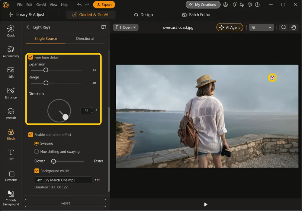Image resolution: width=302 pixels, height=211 pixels.
Task: Open background music more options
Action: coord(97,180)
